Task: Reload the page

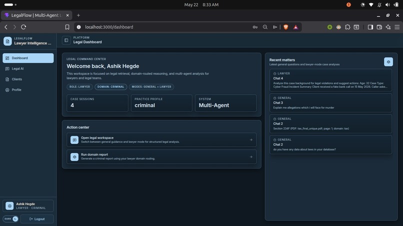Action: [x=23, y=27]
